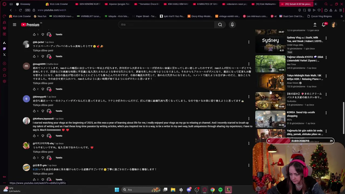Open Discord from the taskbar
This screenshot has width=345, height=194.
[x=189, y=190]
